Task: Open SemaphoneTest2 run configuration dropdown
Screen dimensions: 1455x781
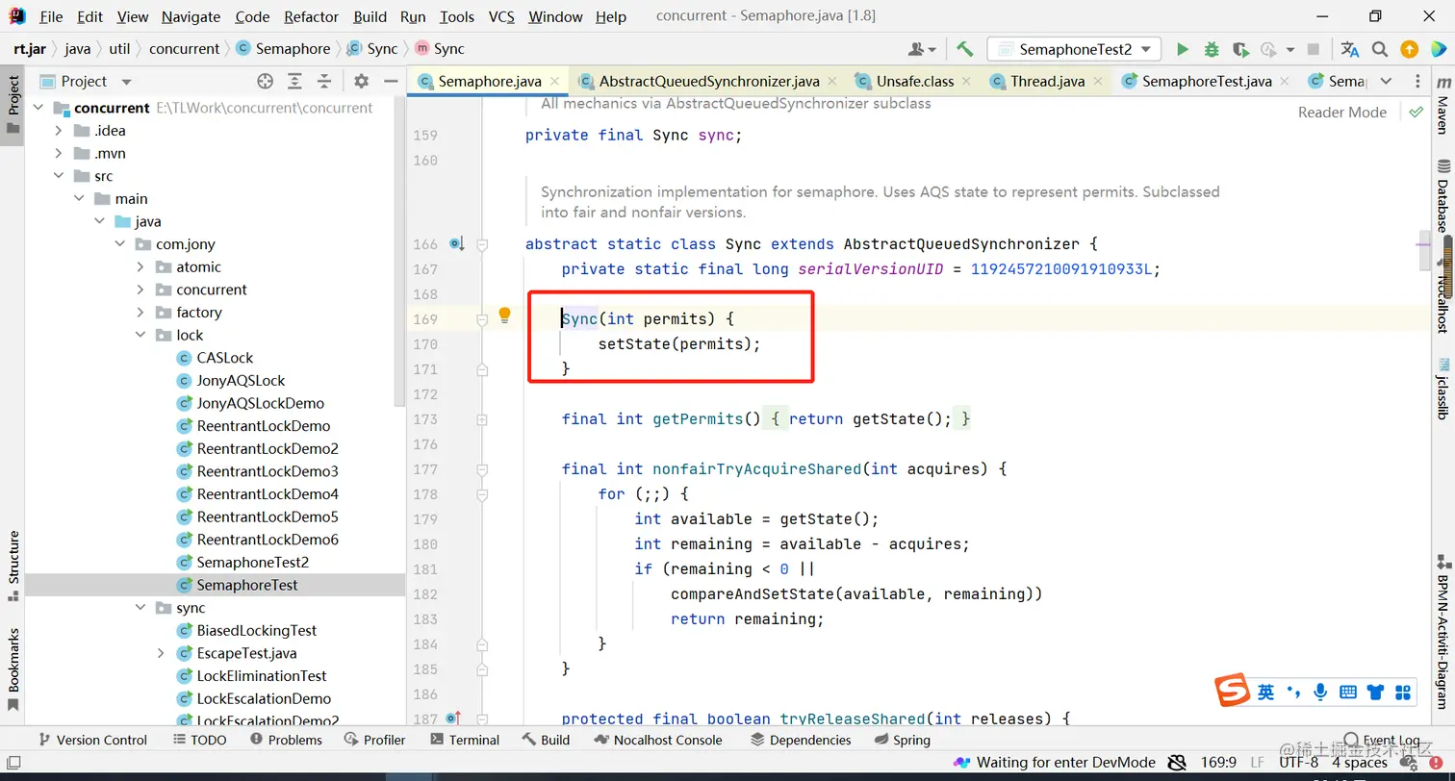Action: pos(1074,49)
